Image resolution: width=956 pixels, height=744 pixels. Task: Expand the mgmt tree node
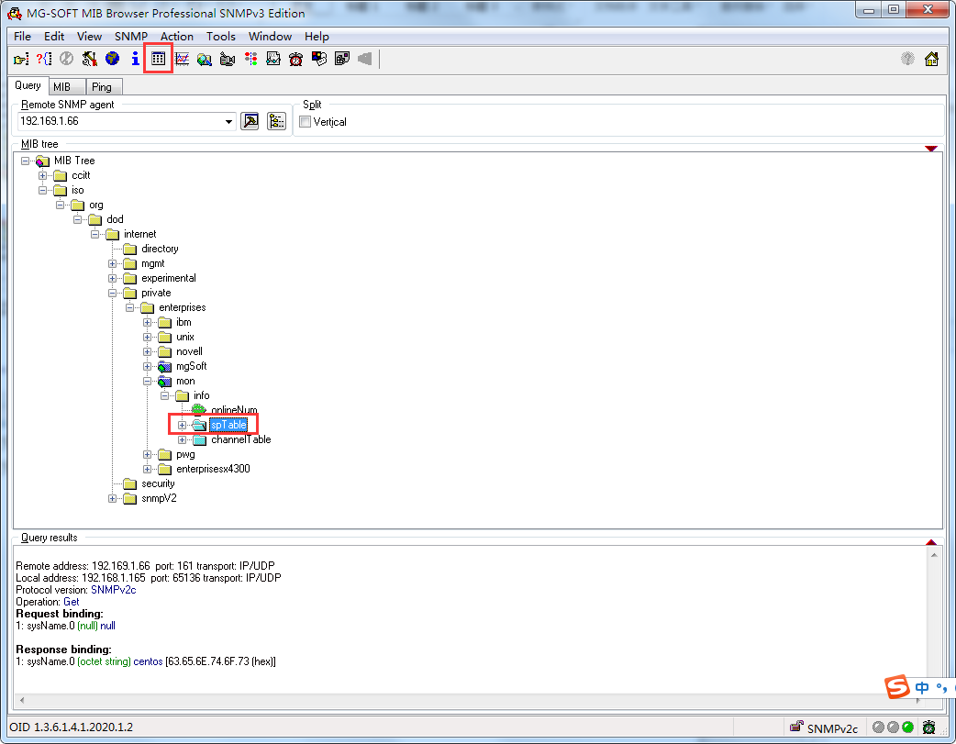pyautogui.click(x=113, y=263)
